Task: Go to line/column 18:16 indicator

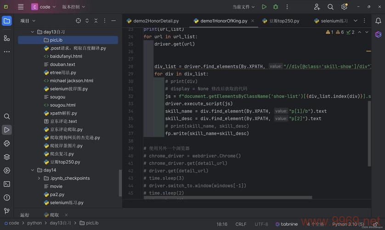Action: tap(222, 224)
